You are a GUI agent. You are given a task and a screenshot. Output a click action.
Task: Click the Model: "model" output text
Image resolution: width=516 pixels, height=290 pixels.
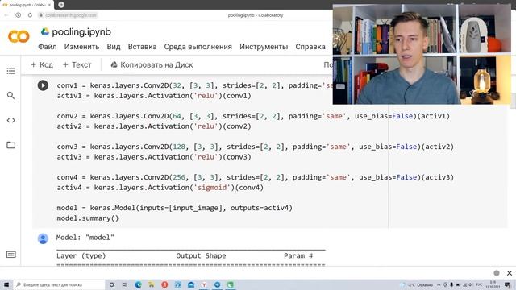tap(85, 238)
